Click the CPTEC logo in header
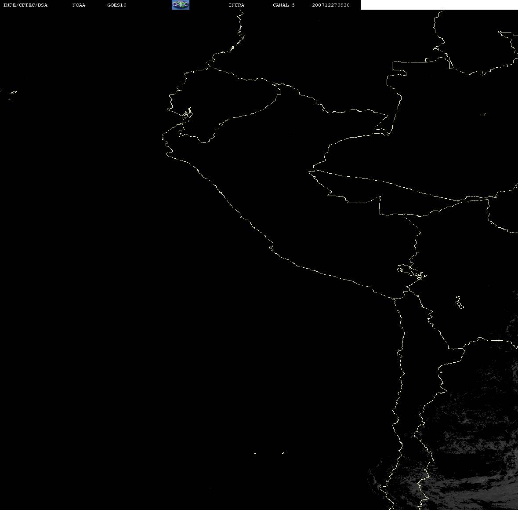 [x=180, y=5]
